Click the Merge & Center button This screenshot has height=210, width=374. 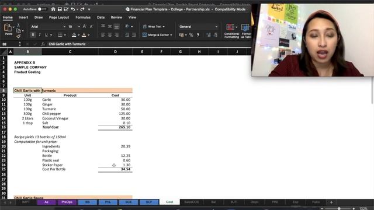(x=157, y=35)
